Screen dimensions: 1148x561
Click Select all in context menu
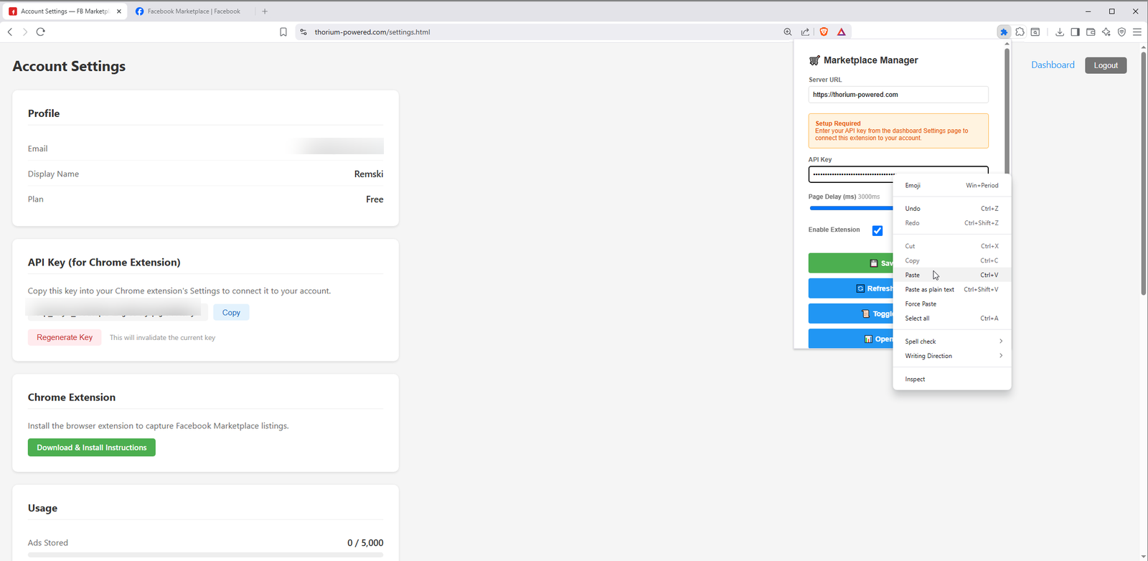point(951,319)
